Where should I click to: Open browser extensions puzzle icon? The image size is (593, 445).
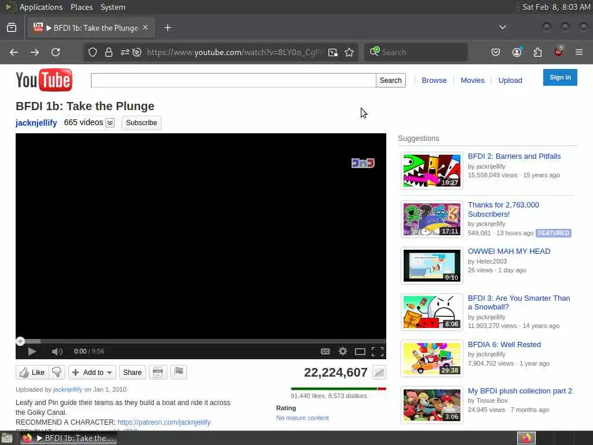coord(537,52)
